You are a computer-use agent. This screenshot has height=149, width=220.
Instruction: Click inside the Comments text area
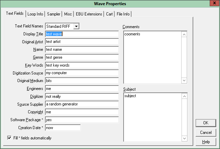(x=152, y=57)
